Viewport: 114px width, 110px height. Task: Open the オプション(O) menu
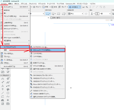click(42, 4)
